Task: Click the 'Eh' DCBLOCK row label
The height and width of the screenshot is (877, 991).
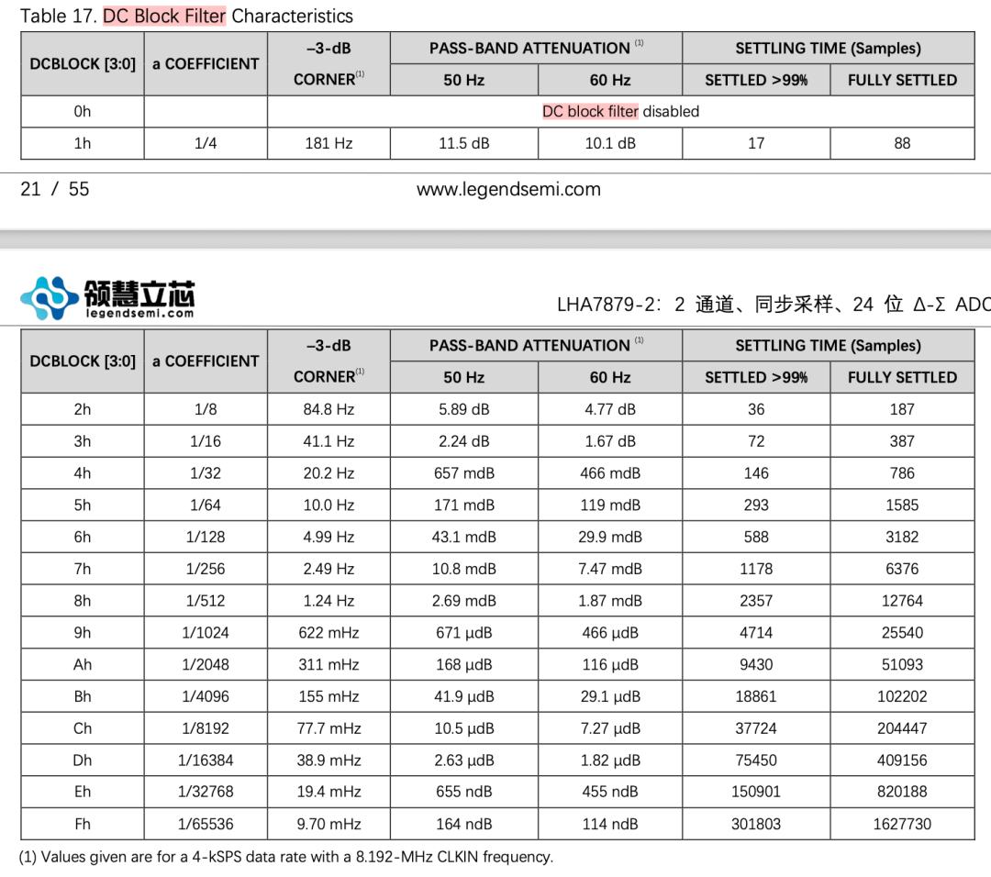Action: [83, 792]
